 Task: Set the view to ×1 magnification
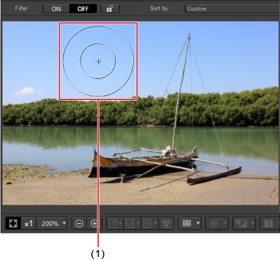tap(29, 224)
